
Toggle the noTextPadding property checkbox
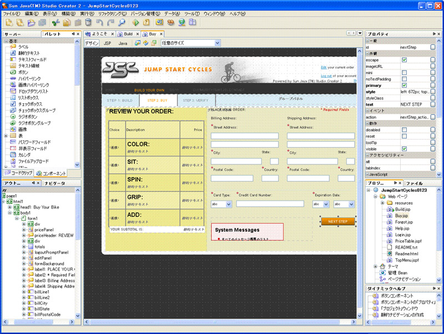pyautogui.click(x=405, y=79)
